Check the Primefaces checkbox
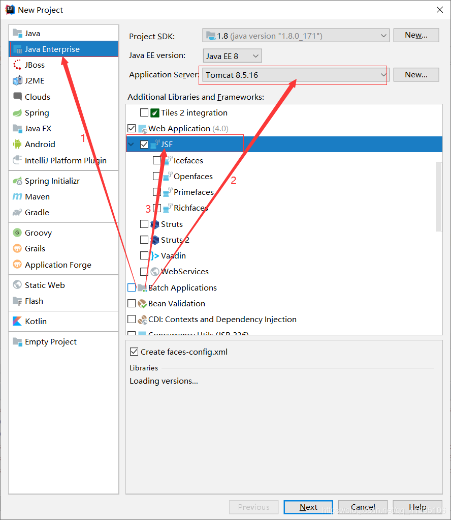 click(157, 192)
